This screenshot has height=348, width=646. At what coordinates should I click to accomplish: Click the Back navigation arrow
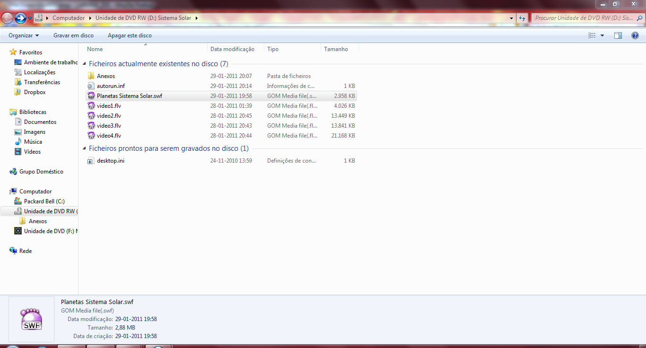pyautogui.click(x=7, y=17)
